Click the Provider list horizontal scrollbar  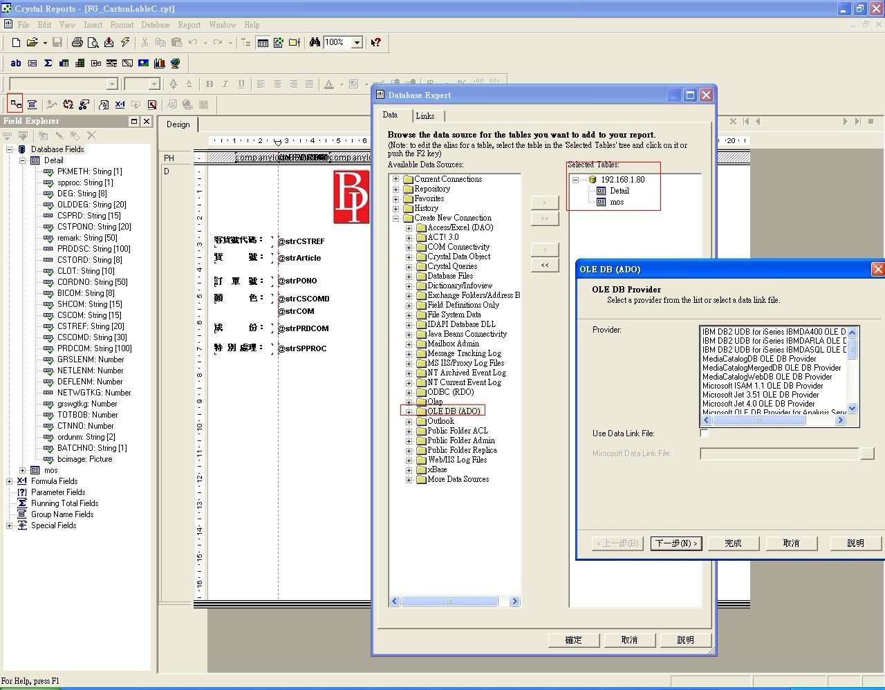pyautogui.click(x=774, y=420)
